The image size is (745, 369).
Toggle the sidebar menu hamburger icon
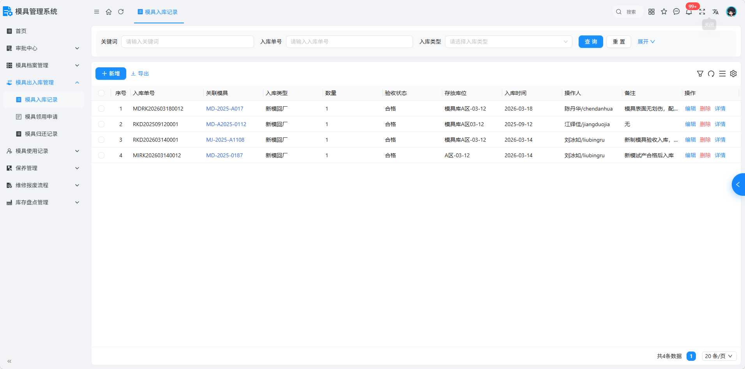(x=97, y=12)
